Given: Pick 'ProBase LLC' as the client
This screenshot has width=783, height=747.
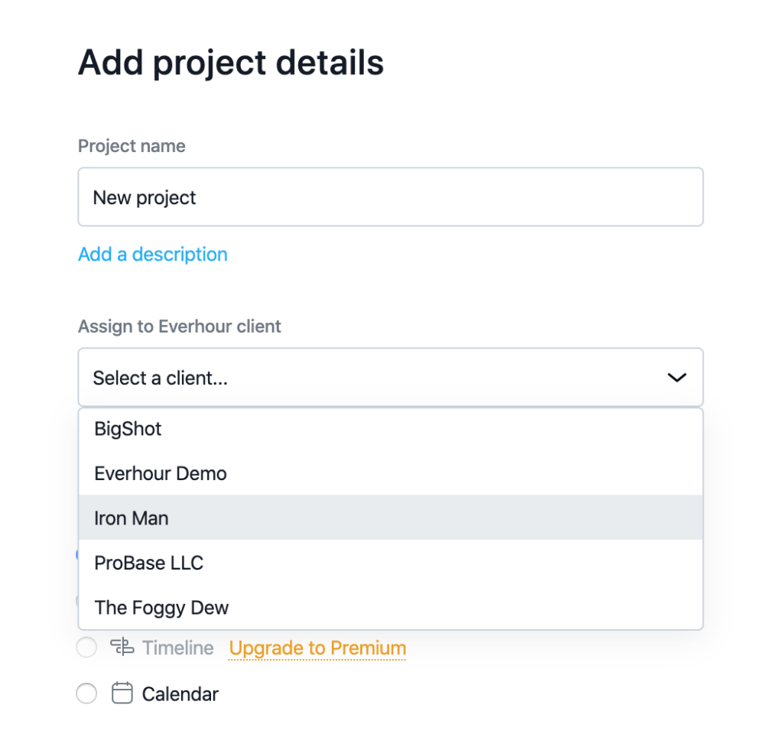Looking at the screenshot, I should tap(148, 563).
